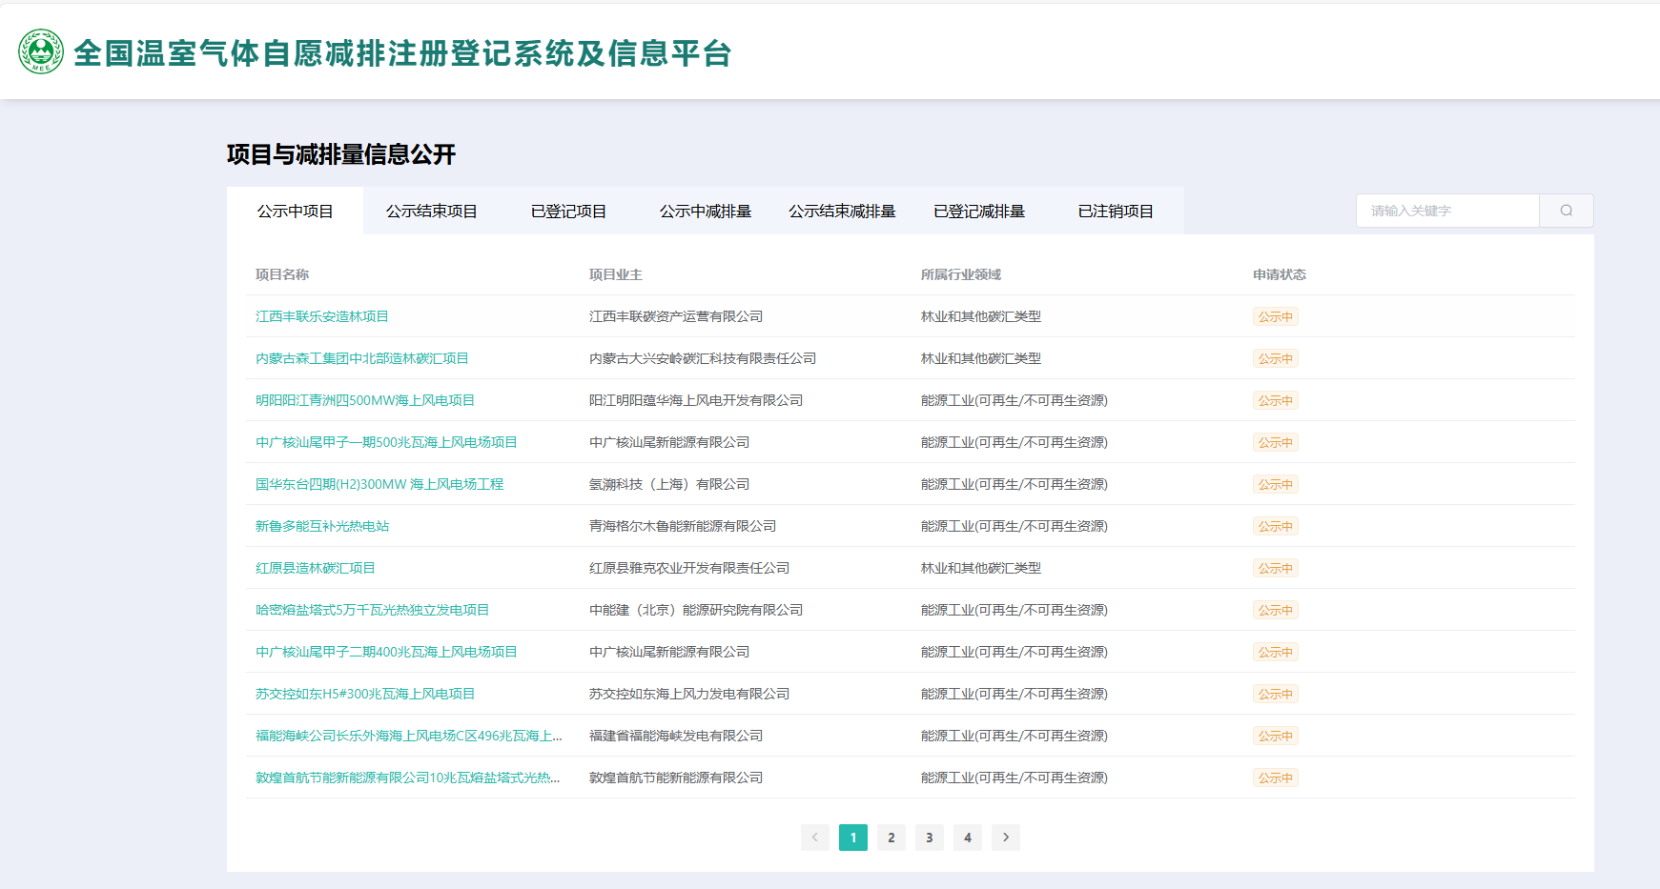Select the 公示结束减排量 tab

(x=841, y=211)
